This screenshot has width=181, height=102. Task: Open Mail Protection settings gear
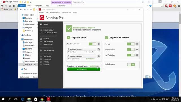pos(137,55)
